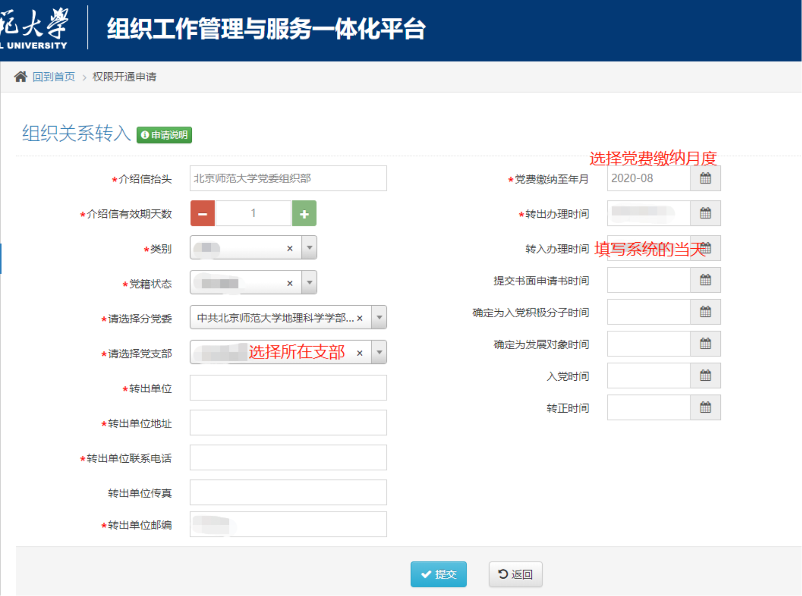The height and width of the screenshot is (596, 802).
Task: Click the home icon in breadcrumb
Action: tap(20, 76)
